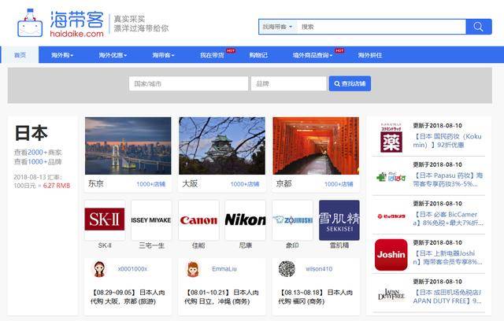Go to the 首页 tab
504x321 pixels.
coord(20,55)
